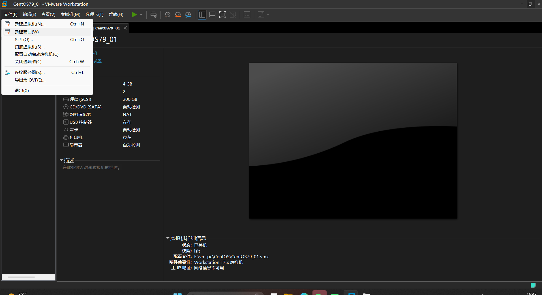Open the 虚拟机(M) menu
Screen dimensions: 542x295
coord(70,14)
